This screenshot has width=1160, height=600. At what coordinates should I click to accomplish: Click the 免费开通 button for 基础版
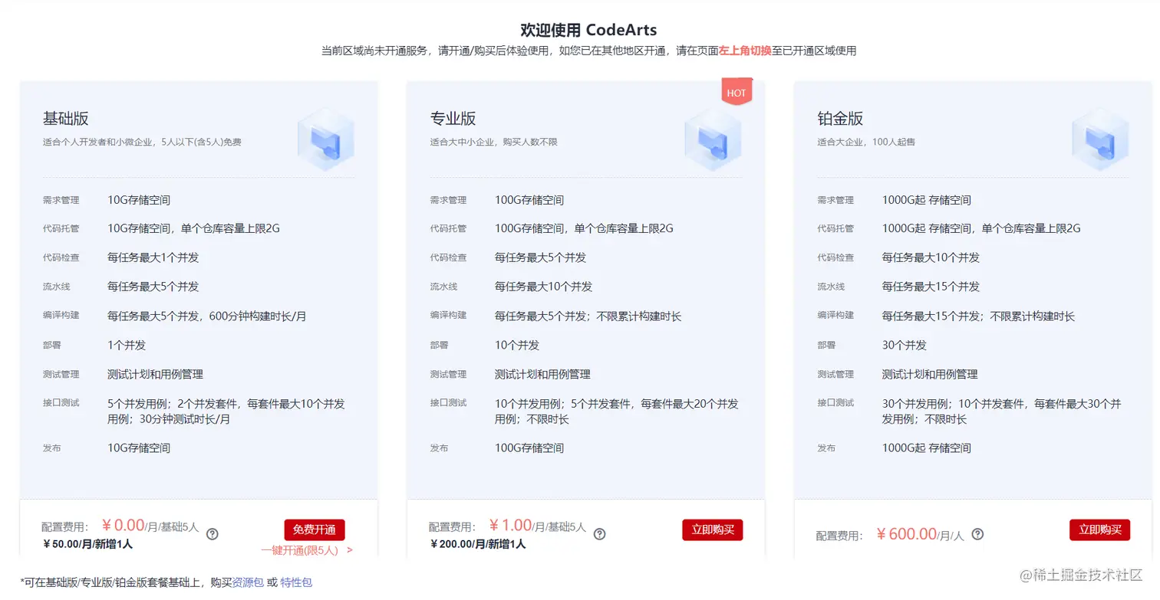pos(315,530)
